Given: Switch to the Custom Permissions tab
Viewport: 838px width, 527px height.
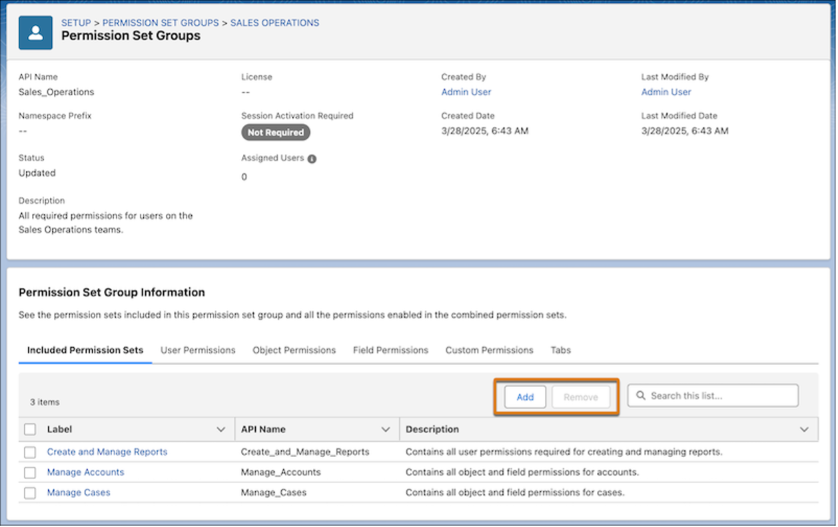Looking at the screenshot, I should click(x=490, y=350).
